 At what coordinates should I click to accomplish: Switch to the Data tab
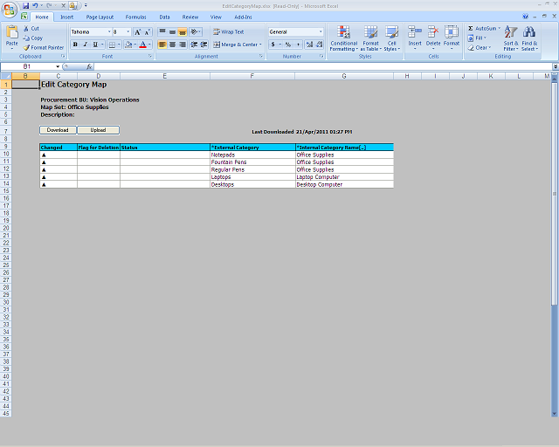click(x=164, y=17)
